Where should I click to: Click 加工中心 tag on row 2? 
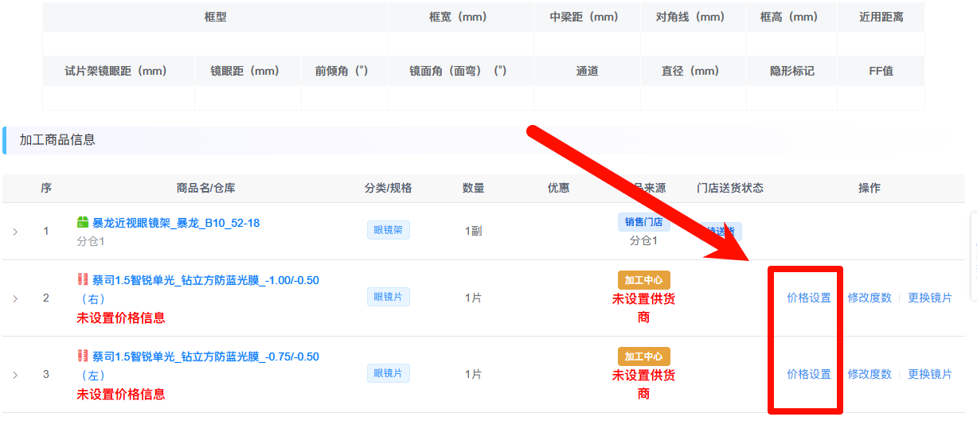(643, 280)
